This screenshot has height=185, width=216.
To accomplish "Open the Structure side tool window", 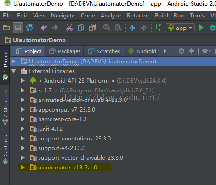I will pos(5,107).
